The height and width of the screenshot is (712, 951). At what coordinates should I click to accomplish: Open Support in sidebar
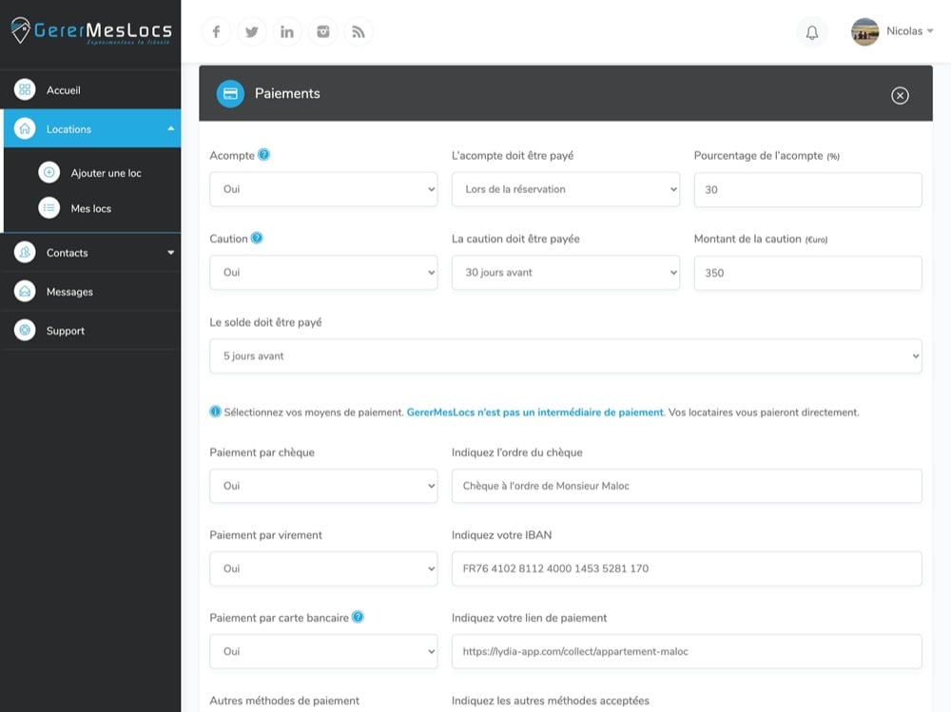[90, 331]
